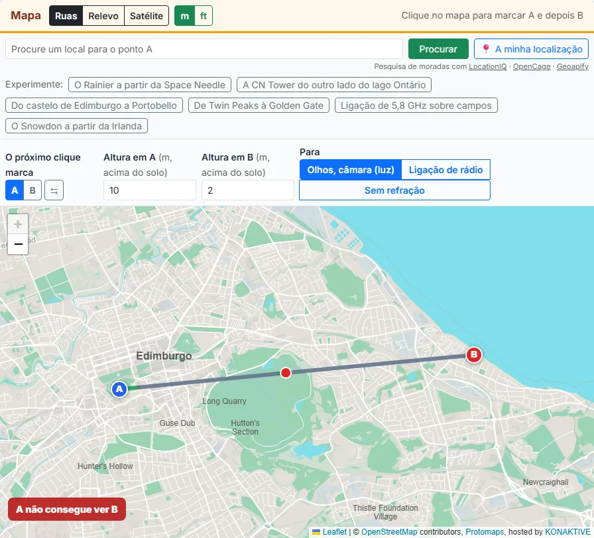Click the Procurar search button
Screen dimensions: 594x538
(438, 49)
